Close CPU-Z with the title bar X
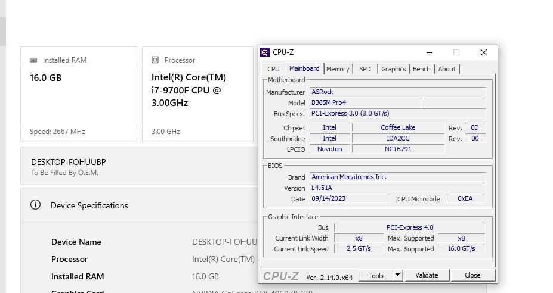 pyautogui.click(x=484, y=52)
